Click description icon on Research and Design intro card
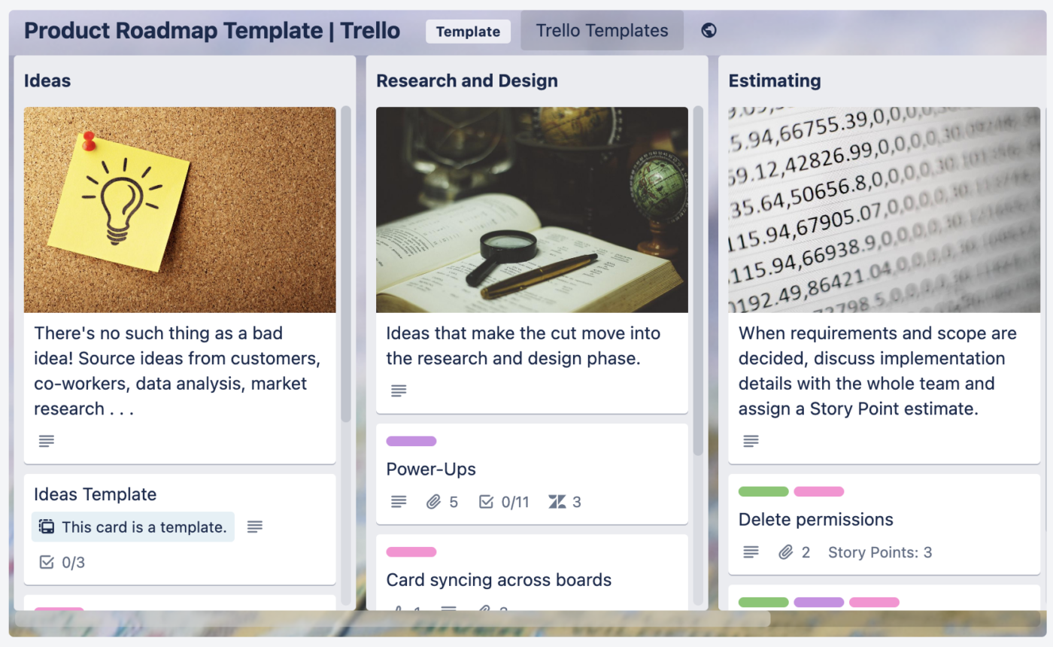The image size is (1053, 647). [399, 390]
